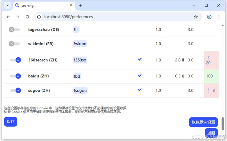Bookmark this page with the star icon
The image size is (227, 141).
click(x=196, y=17)
